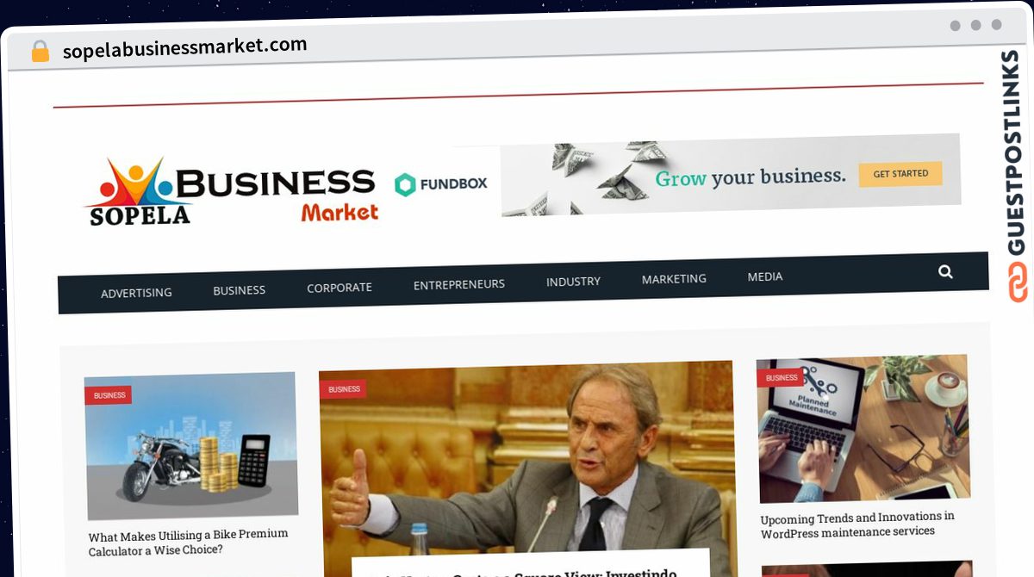
Task: Select the Corporate menu item
Action: coord(339,288)
